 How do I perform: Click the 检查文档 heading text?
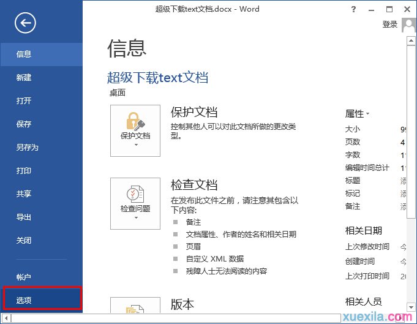[x=194, y=185]
